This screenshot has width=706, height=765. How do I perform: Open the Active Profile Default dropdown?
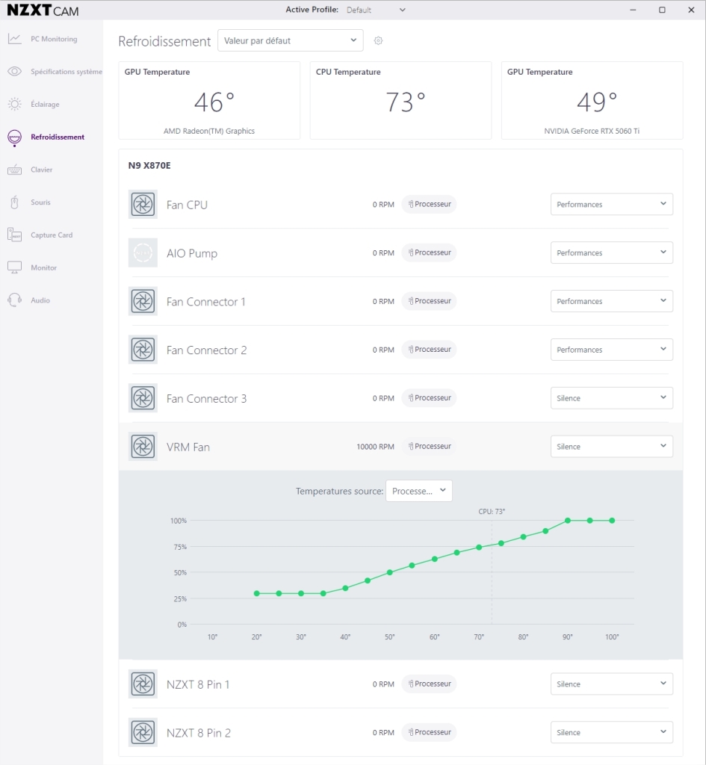[x=376, y=10]
